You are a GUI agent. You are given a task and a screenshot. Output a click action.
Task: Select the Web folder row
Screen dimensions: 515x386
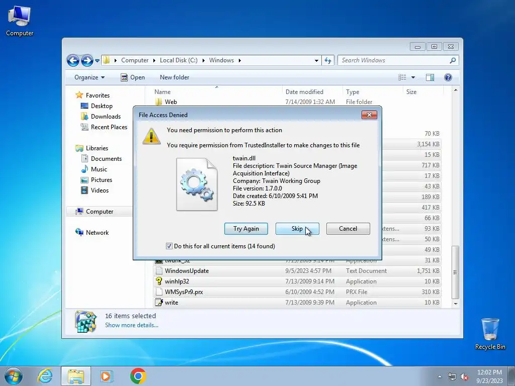[x=297, y=102]
